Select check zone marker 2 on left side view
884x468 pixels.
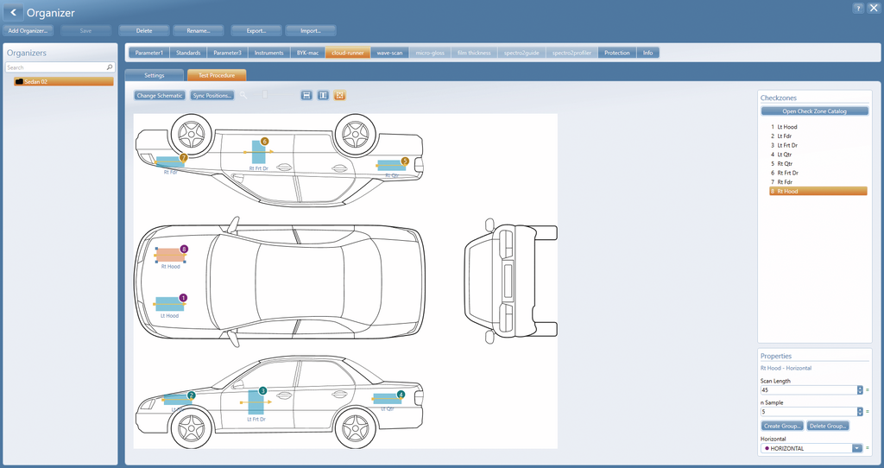192,395
